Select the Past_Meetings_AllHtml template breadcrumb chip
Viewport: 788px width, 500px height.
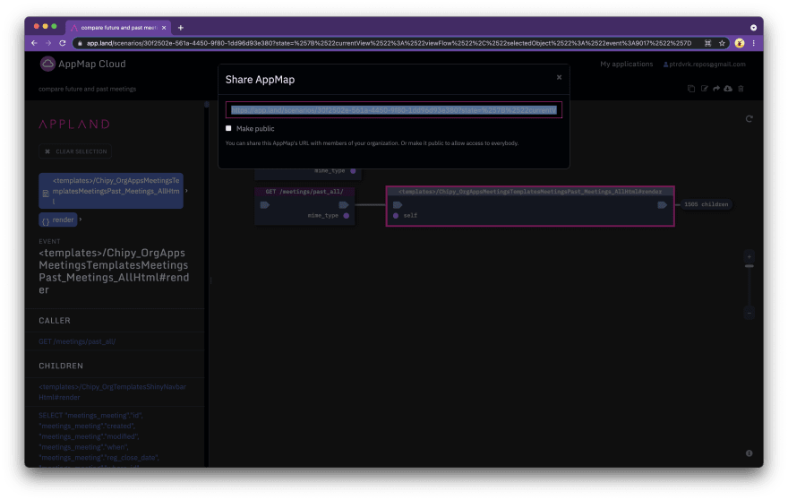click(x=111, y=191)
